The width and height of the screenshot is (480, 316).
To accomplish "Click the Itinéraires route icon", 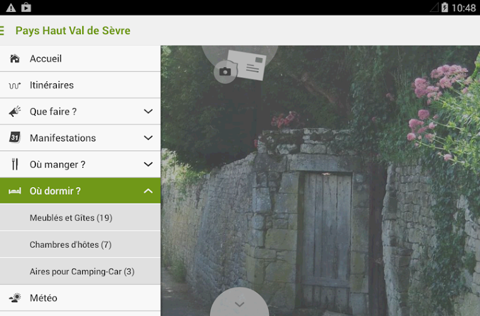I will pos(15,85).
